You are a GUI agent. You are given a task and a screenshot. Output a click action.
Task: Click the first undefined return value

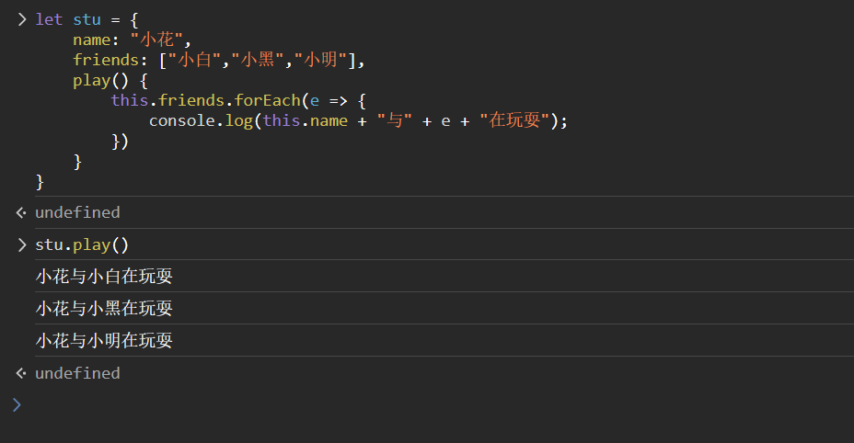click(77, 213)
